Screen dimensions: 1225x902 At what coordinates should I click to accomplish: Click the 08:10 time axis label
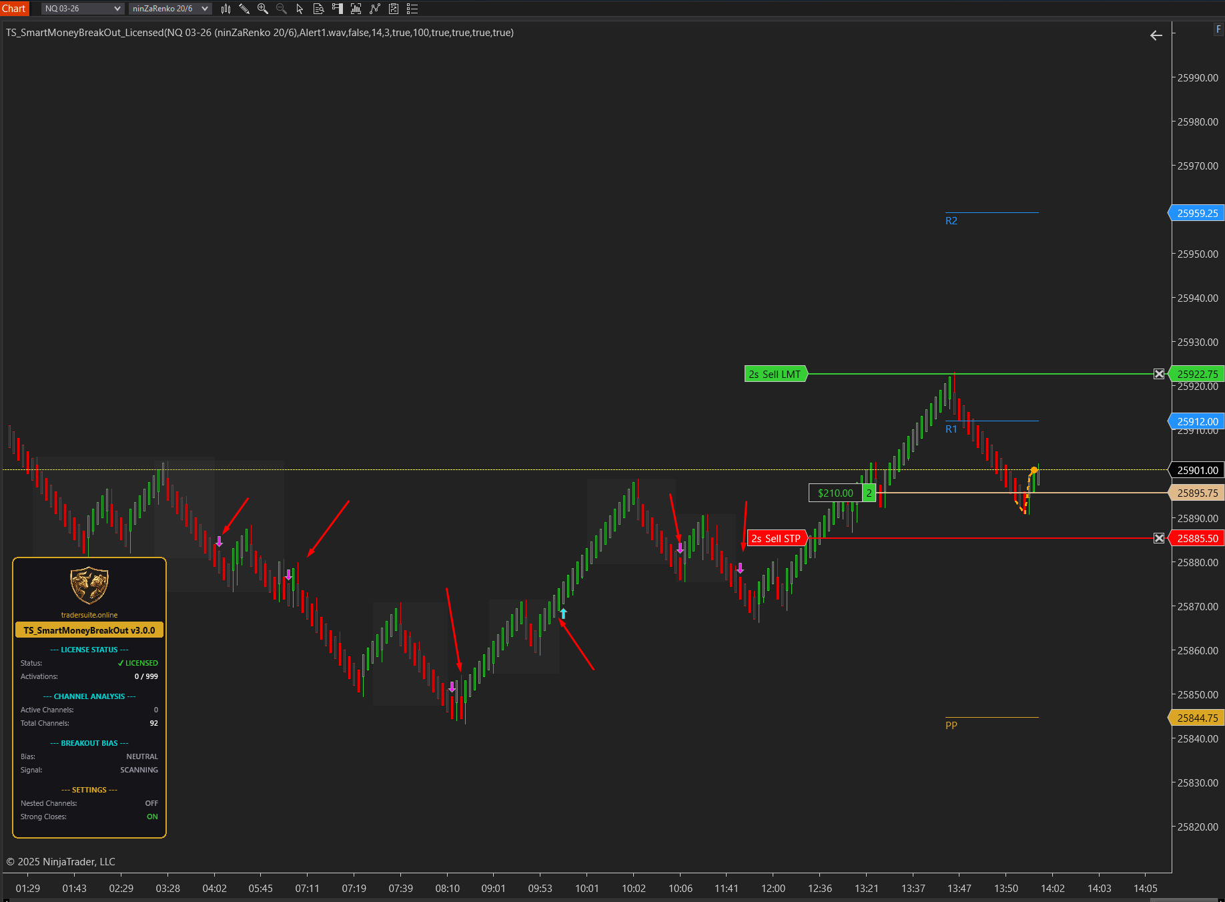click(x=447, y=889)
